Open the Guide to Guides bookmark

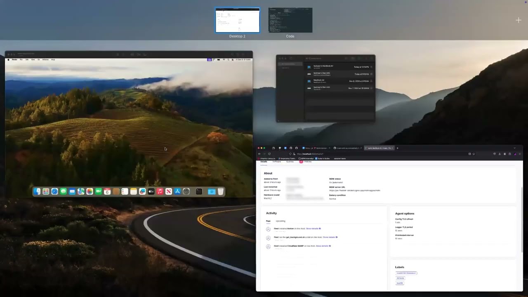322,158
